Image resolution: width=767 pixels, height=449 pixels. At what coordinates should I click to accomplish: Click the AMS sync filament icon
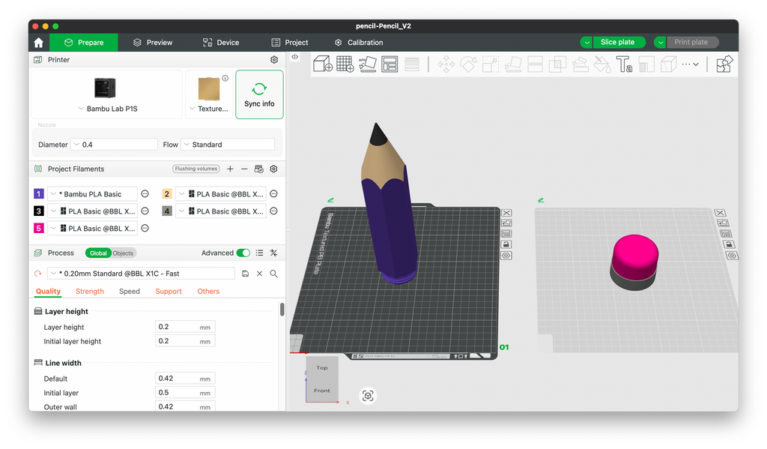[258, 169]
